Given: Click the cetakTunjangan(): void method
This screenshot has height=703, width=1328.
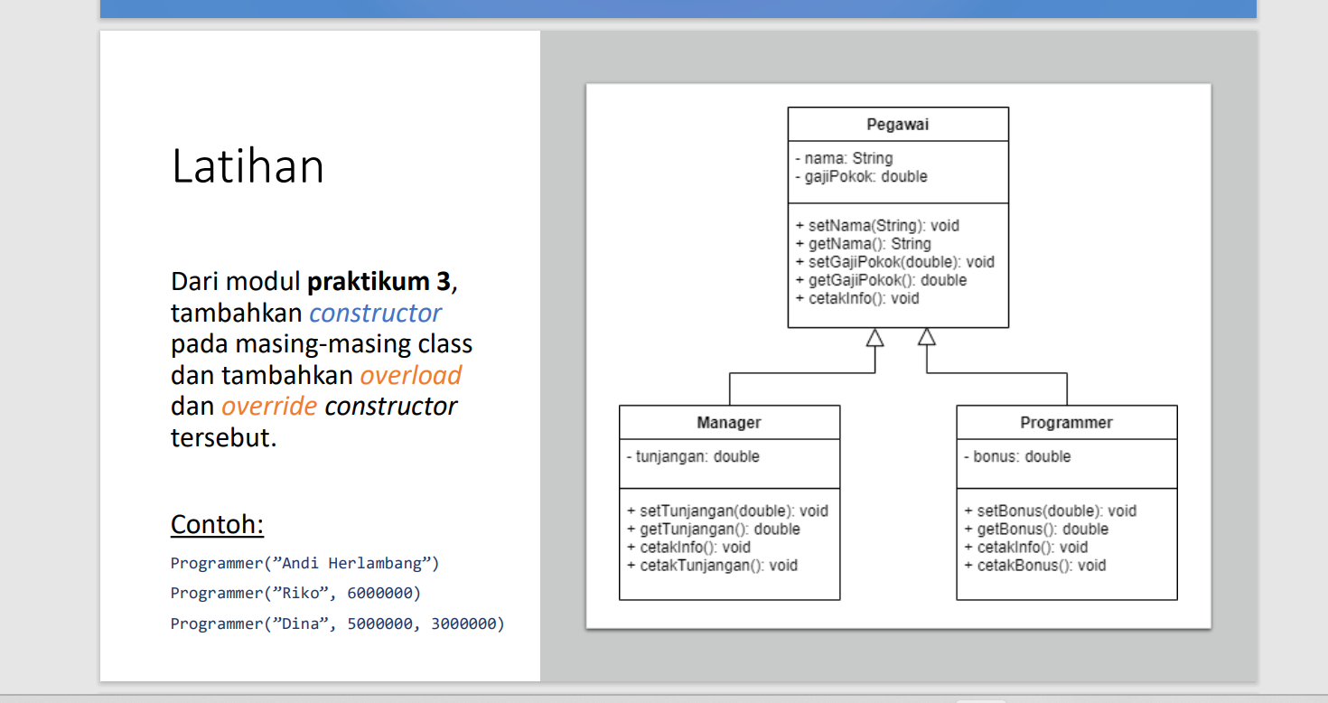Looking at the screenshot, I should point(714,565).
